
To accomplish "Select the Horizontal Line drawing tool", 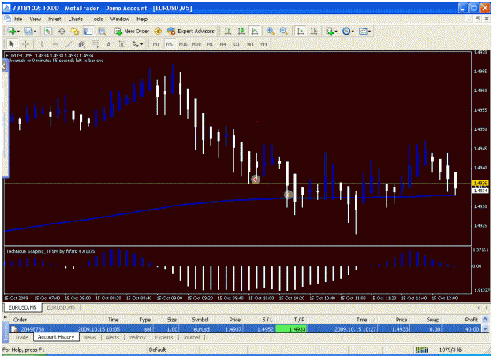I will click(x=55, y=44).
